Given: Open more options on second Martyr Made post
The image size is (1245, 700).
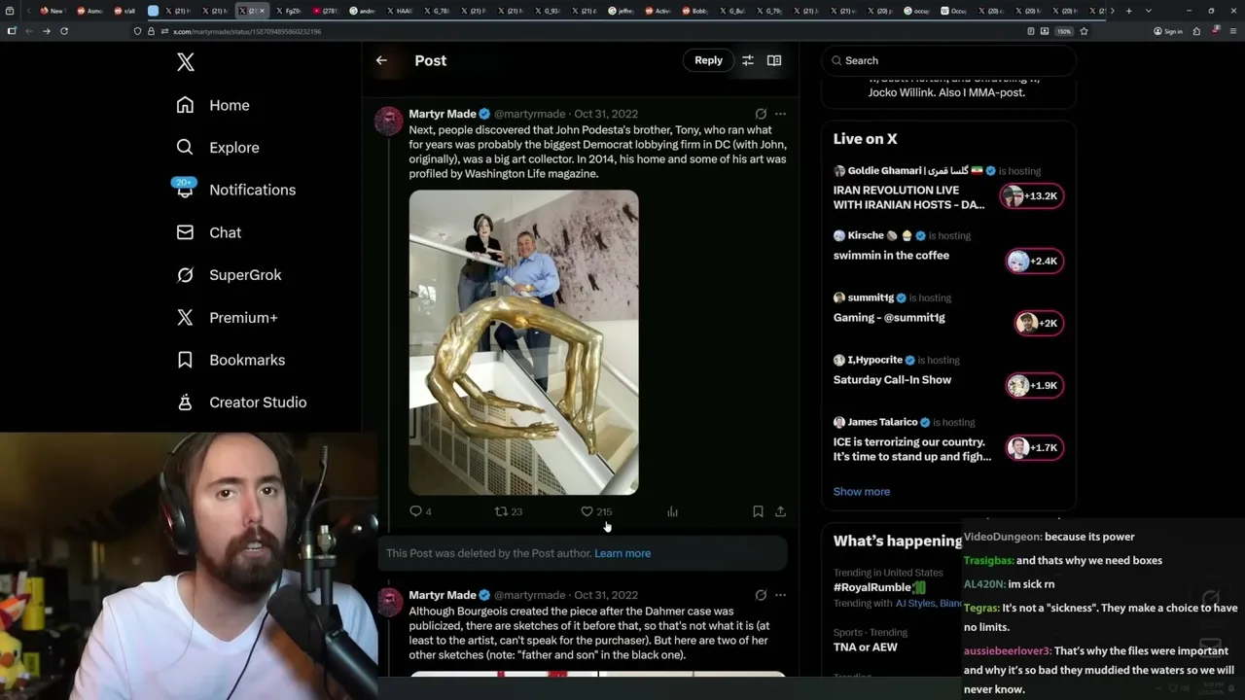Looking at the screenshot, I should coord(780,595).
